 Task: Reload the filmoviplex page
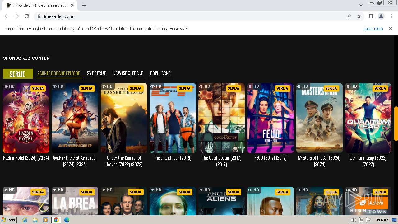coord(27,16)
